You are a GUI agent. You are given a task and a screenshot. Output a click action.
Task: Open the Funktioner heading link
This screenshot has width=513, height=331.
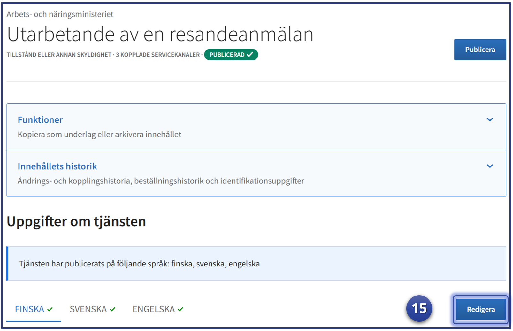pyautogui.click(x=40, y=120)
